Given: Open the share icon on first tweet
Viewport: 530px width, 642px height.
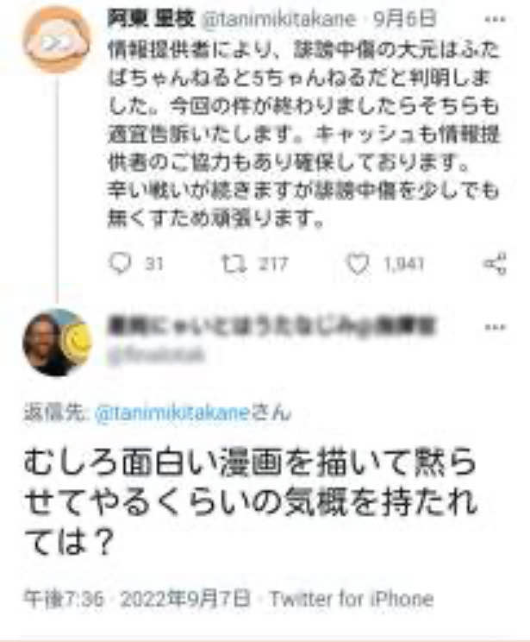Looking at the screenshot, I should coord(496,263).
